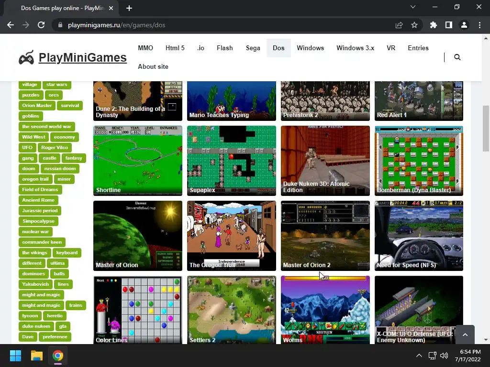This screenshot has width=490, height=367.
Task: Click the 'Yakubovich' tag
Action: 35,284
